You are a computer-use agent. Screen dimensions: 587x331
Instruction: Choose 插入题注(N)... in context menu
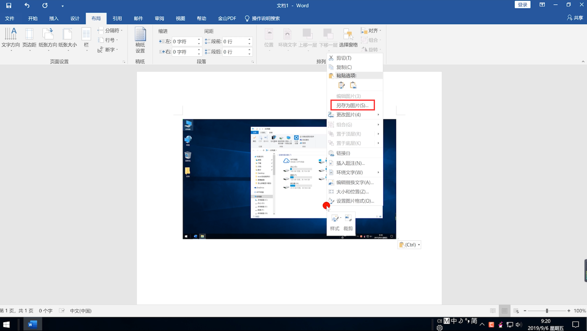pyautogui.click(x=355, y=163)
